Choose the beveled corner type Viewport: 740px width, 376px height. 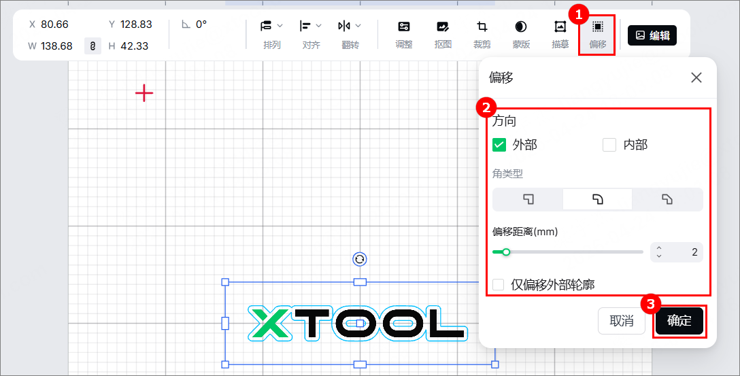point(667,199)
